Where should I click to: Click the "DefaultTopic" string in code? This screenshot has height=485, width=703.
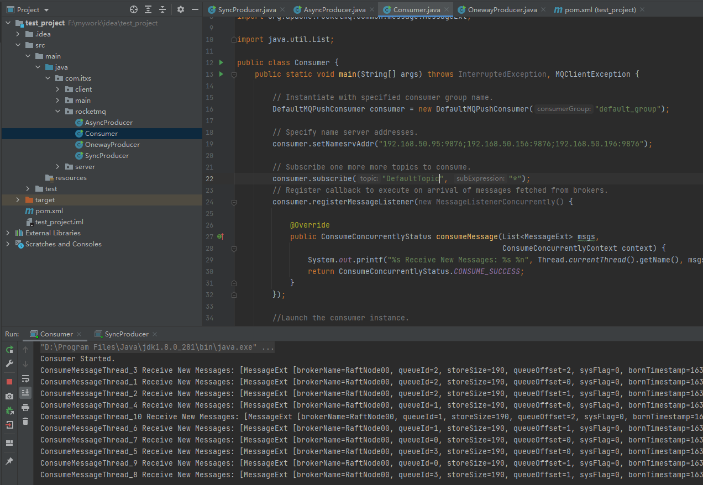413,178
